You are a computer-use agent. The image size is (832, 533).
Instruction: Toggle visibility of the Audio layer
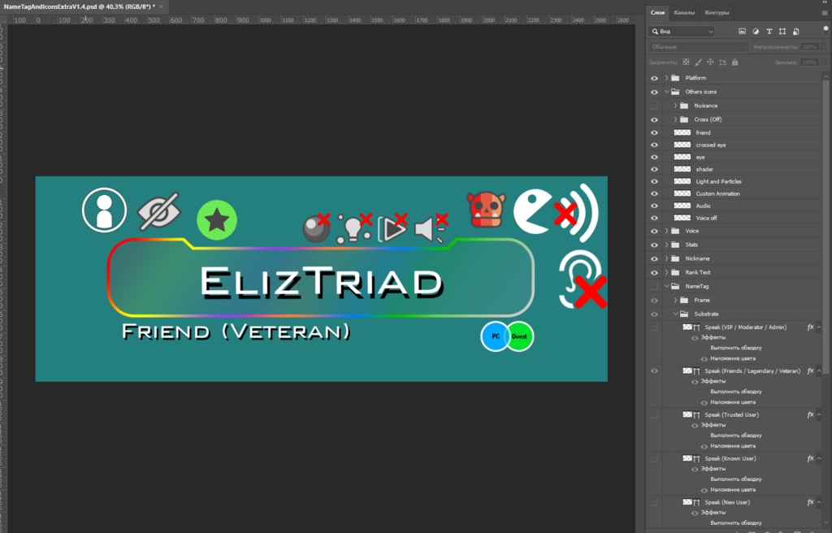[x=655, y=206]
